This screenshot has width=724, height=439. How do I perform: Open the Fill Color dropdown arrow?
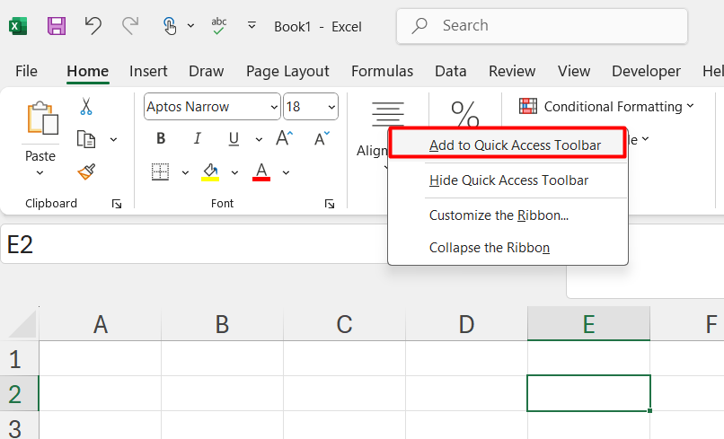(x=234, y=172)
